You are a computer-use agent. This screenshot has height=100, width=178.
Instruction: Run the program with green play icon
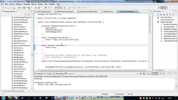24,8
